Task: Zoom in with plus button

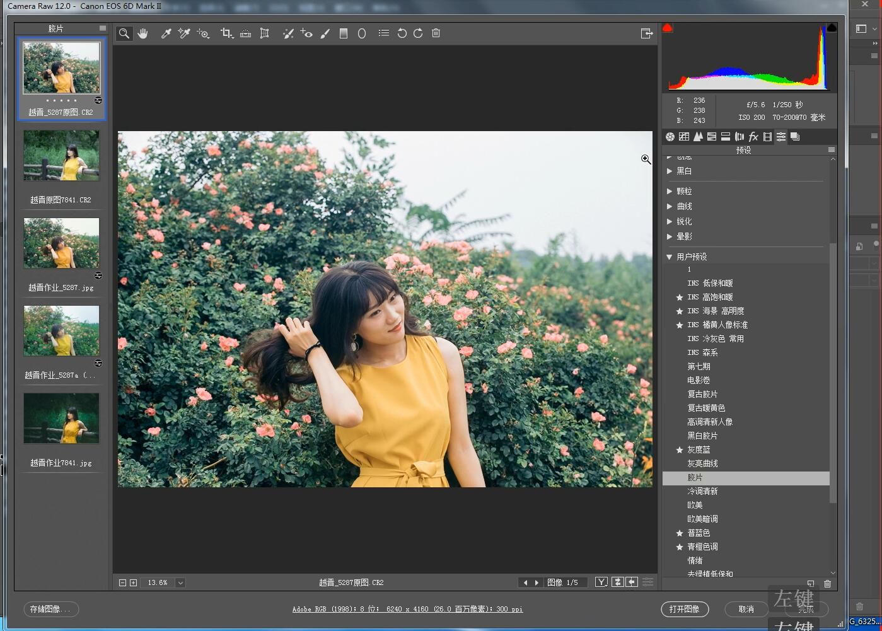Action: click(133, 582)
